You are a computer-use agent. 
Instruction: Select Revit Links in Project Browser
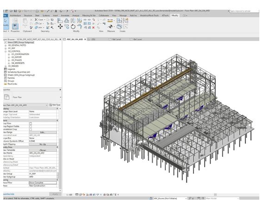click(x=13, y=84)
